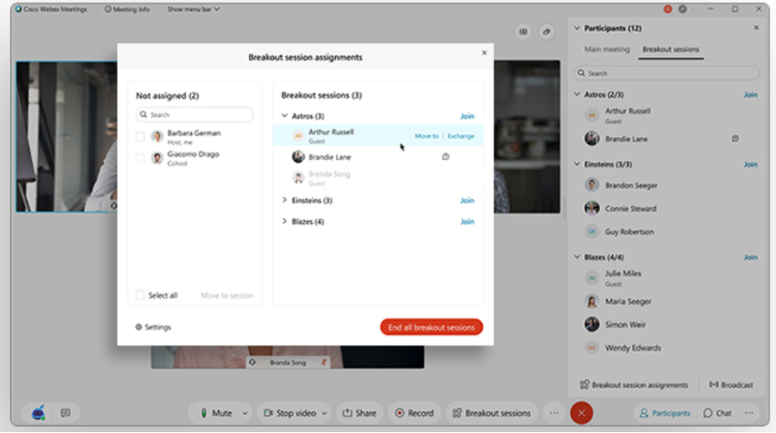Click the grid layout icon above video
The width and height of the screenshot is (776, 433).
(523, 32)
